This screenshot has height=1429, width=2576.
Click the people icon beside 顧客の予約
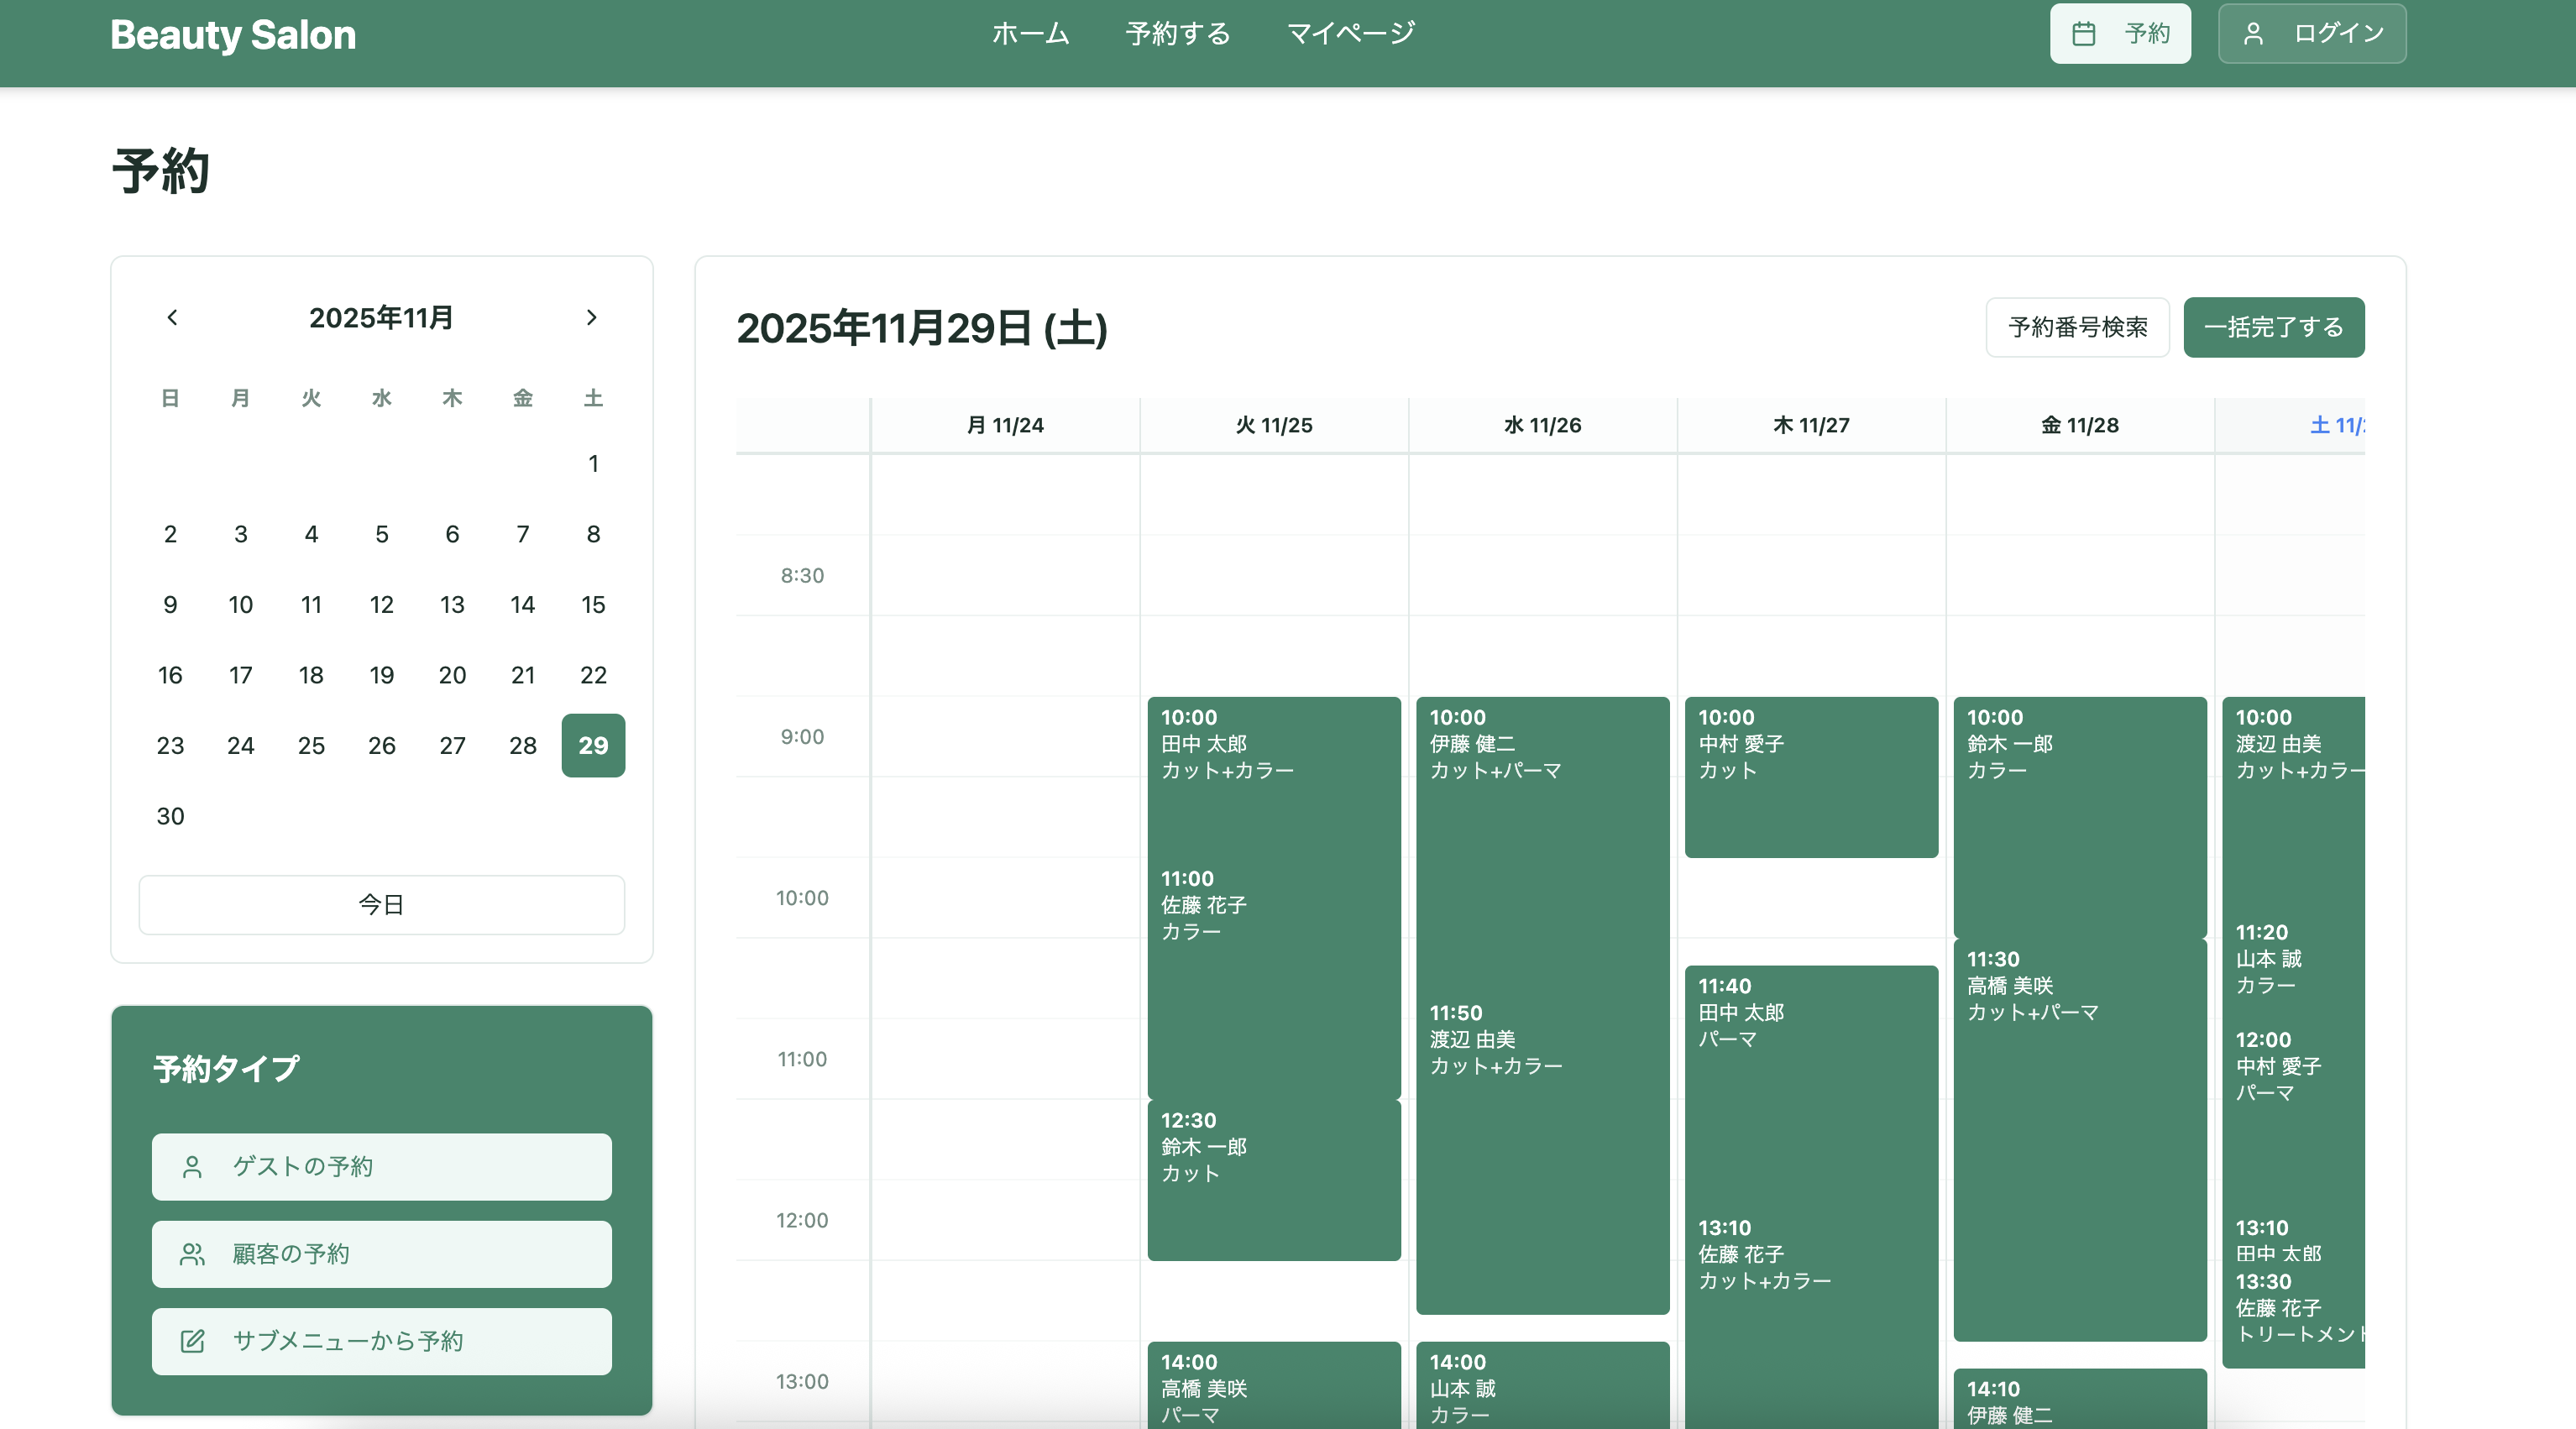192,1254
